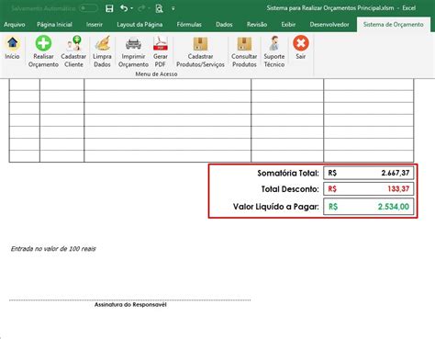The image size is (435, 339).
Task: Toggle the Salvamento Automático switch
Action: (x=88, y=8)
